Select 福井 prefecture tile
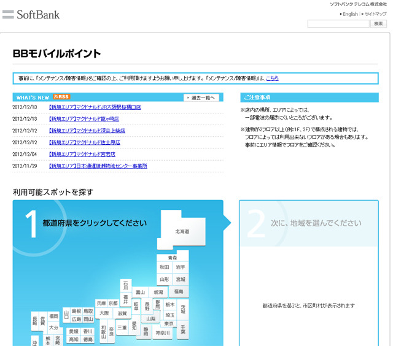The width and height of the screenshot is (393, 346). click(x=125, y=299)
